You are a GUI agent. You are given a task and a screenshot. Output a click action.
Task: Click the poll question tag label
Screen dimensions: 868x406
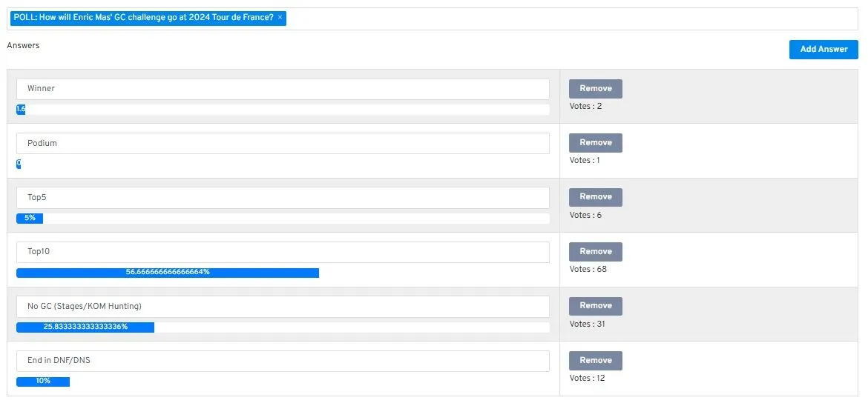[x=143, y=17]
